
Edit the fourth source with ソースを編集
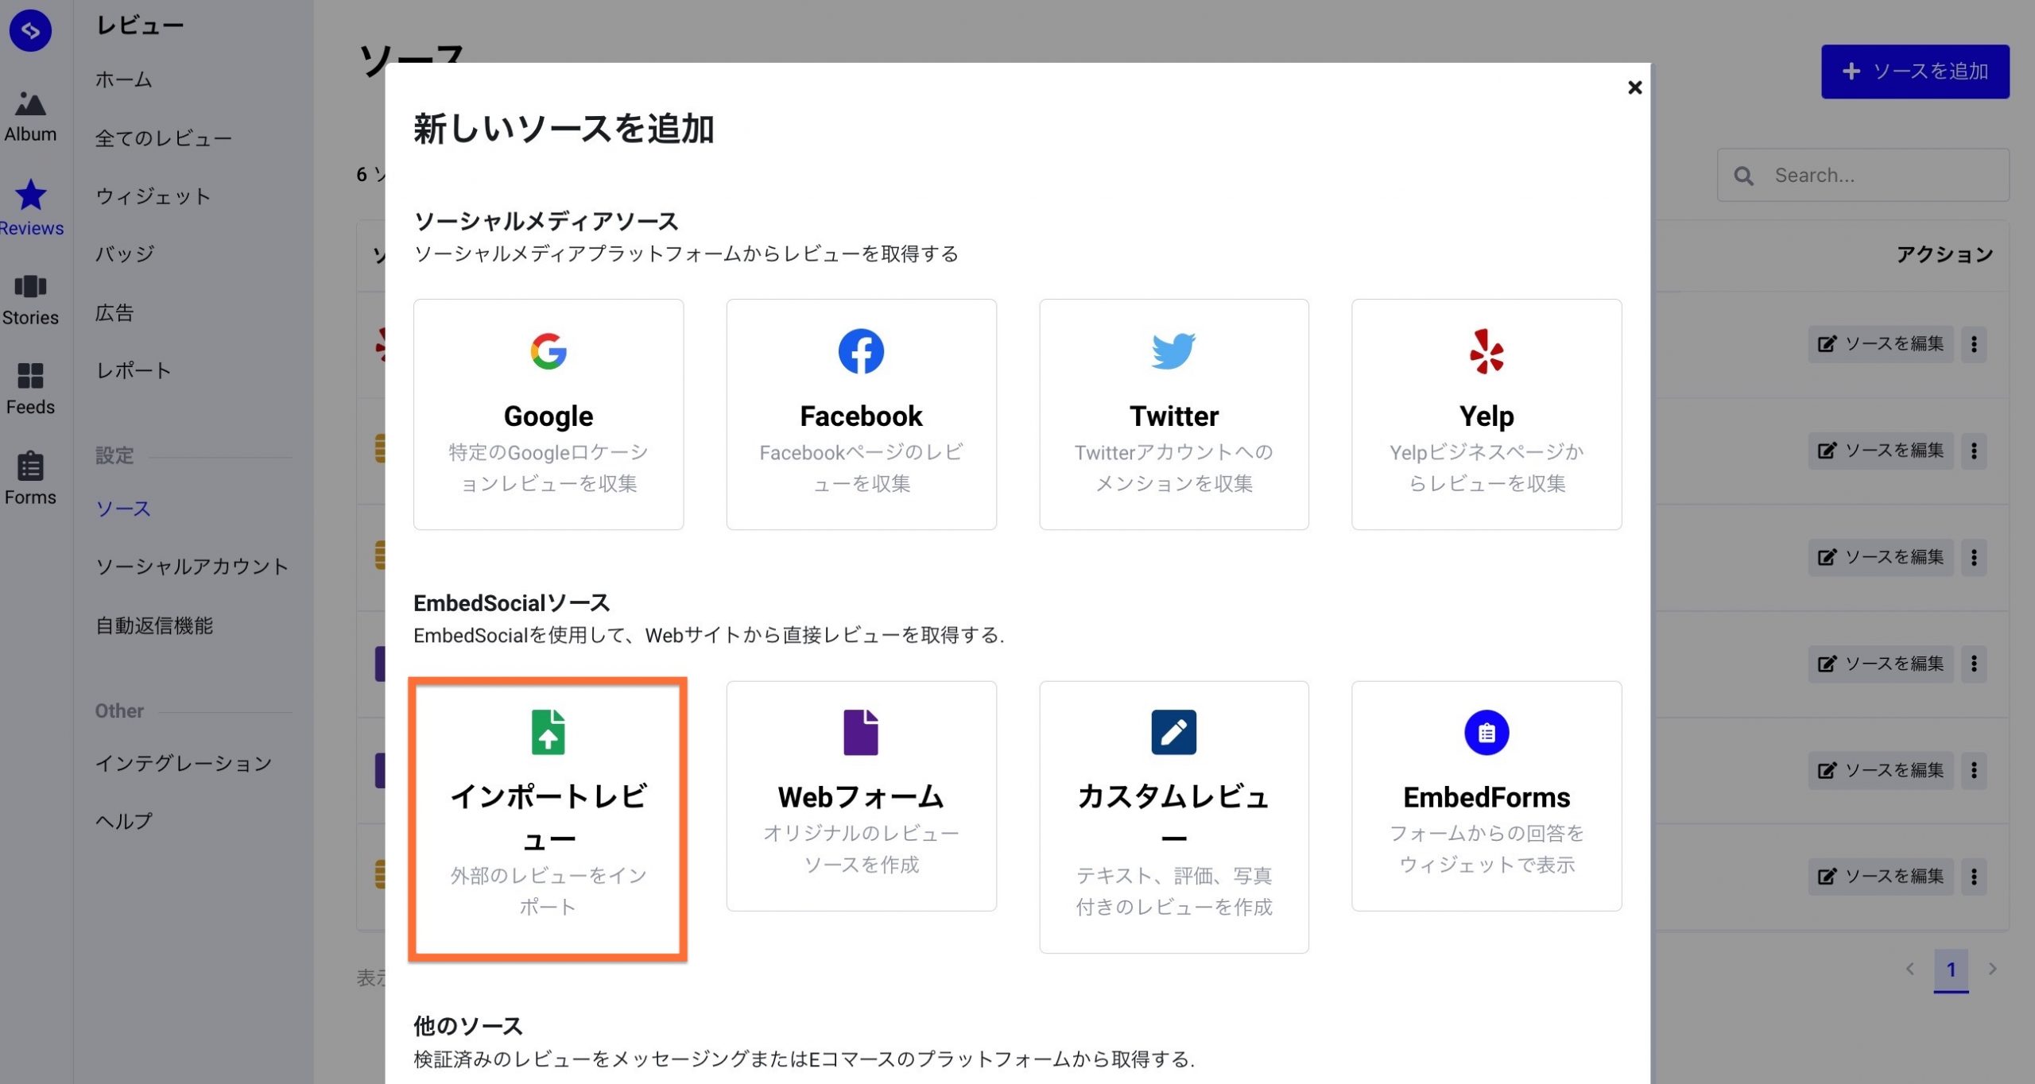tap(1880, 664)
